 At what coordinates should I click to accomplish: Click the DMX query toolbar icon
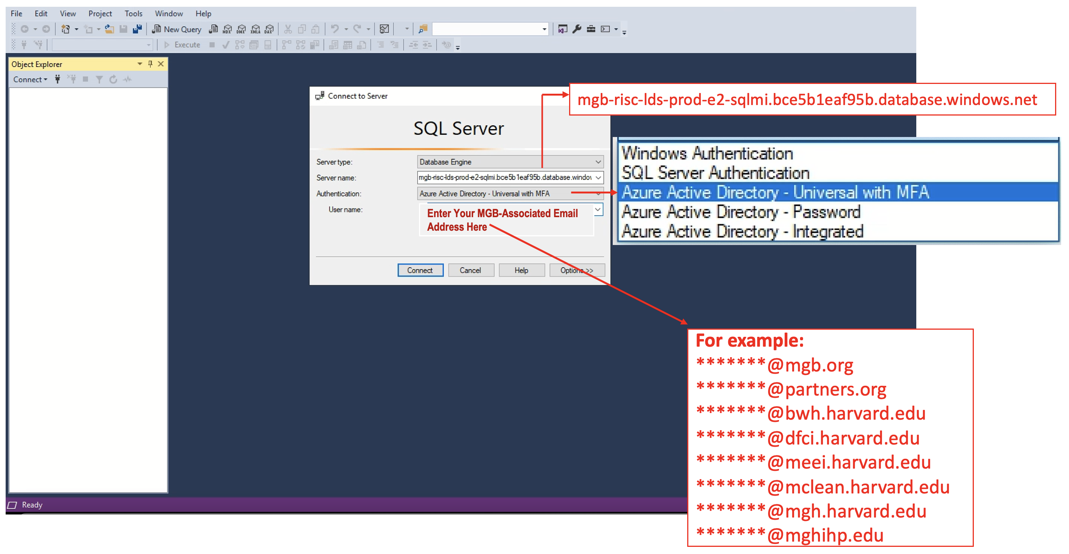(x=241, y=29)
